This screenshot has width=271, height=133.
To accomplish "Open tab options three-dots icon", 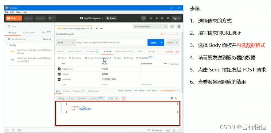I will [x=102, y=28].
